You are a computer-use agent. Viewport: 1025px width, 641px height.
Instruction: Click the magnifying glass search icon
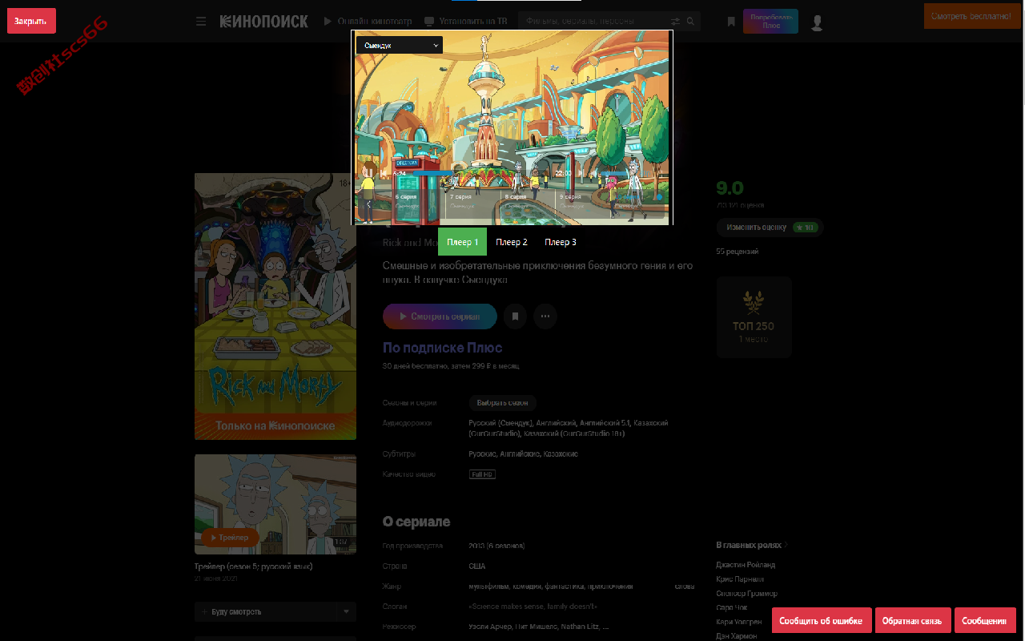tap(690, 22)
